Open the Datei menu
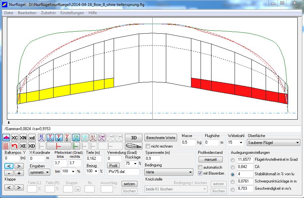304x198 pixels. [x=9, y=13]
